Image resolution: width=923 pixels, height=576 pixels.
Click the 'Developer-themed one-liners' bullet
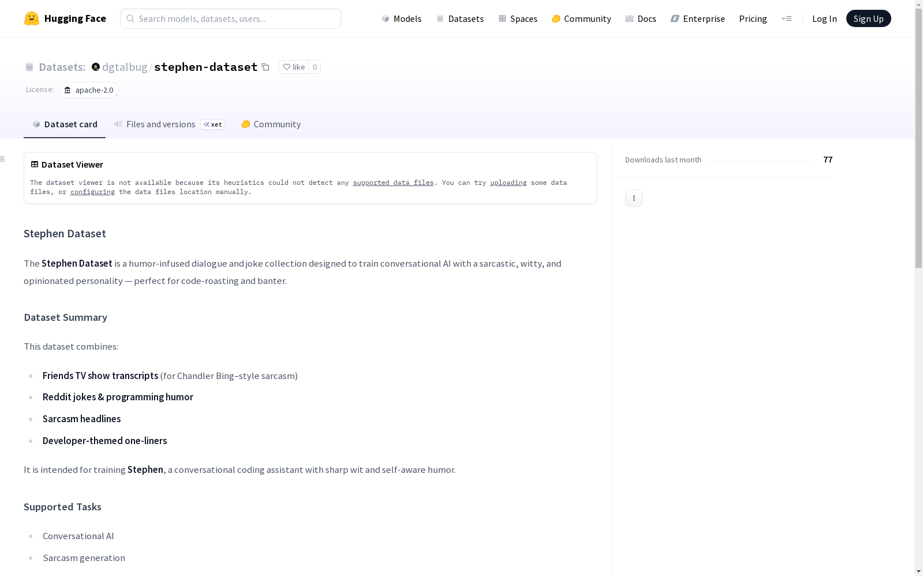[104, 441]
